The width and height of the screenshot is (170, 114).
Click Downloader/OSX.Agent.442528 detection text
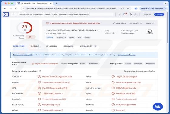click(57, 77)
